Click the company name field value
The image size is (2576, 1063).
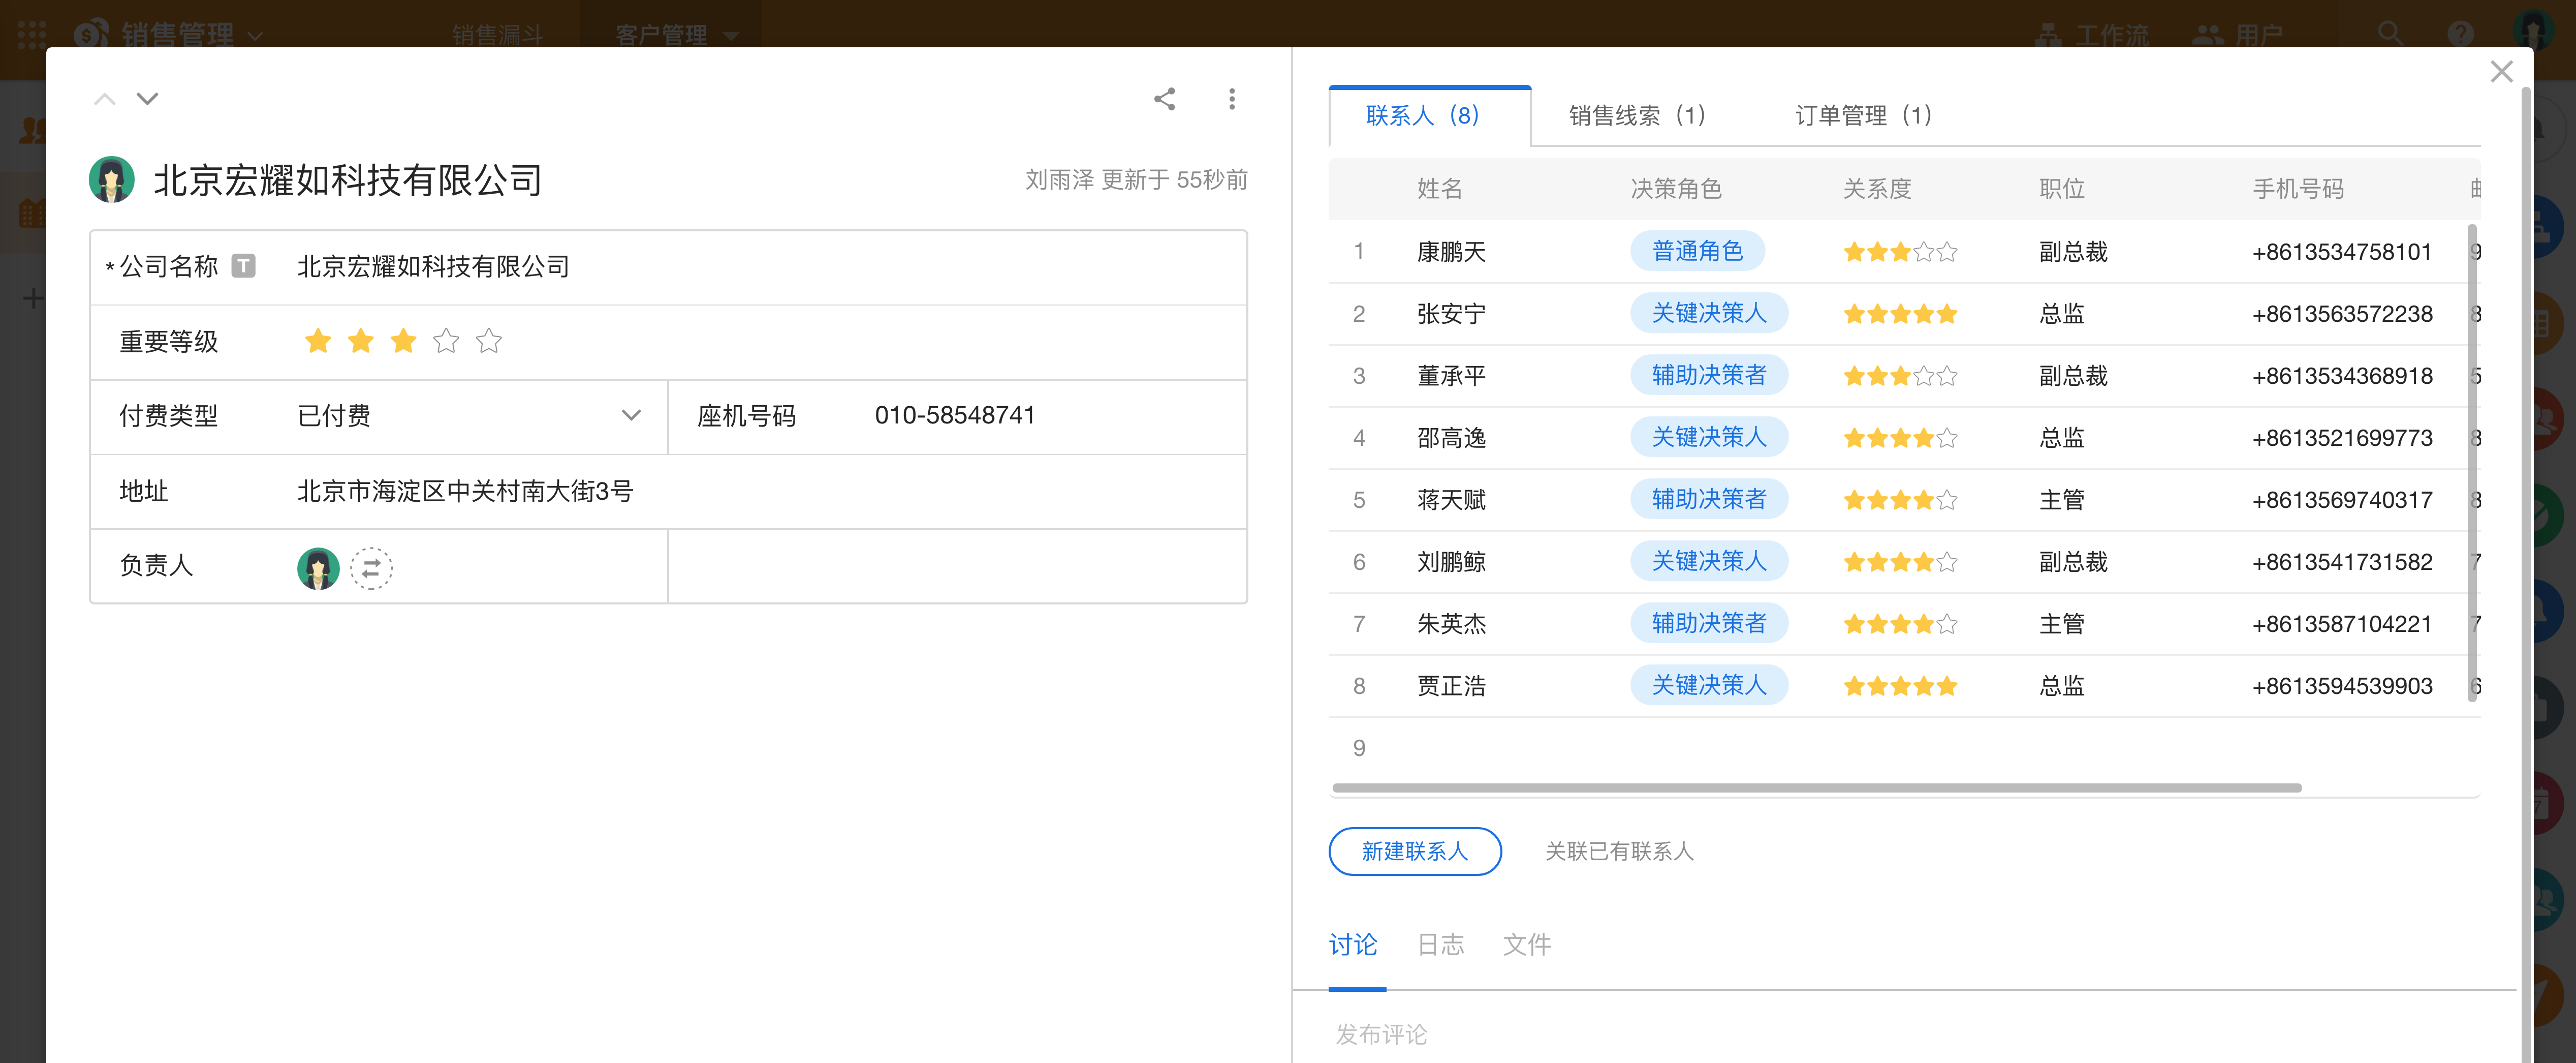point(434,267)
